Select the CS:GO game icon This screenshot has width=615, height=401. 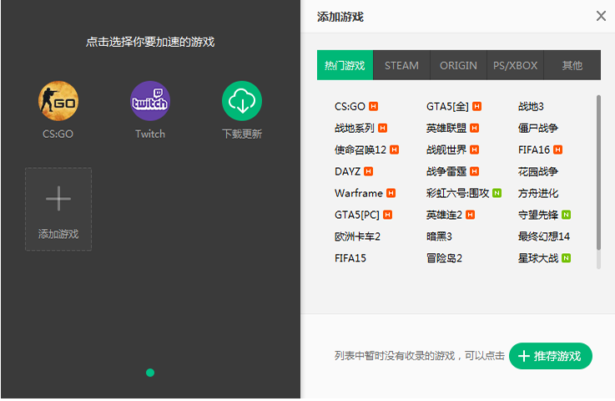click(x=58, y=101)
